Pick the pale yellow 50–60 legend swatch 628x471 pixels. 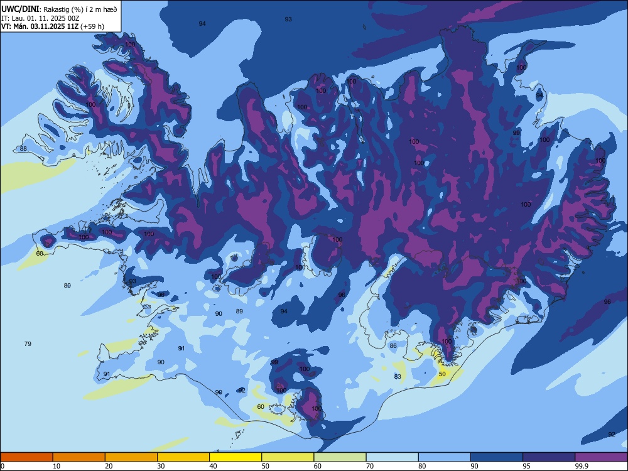point(288,457)
